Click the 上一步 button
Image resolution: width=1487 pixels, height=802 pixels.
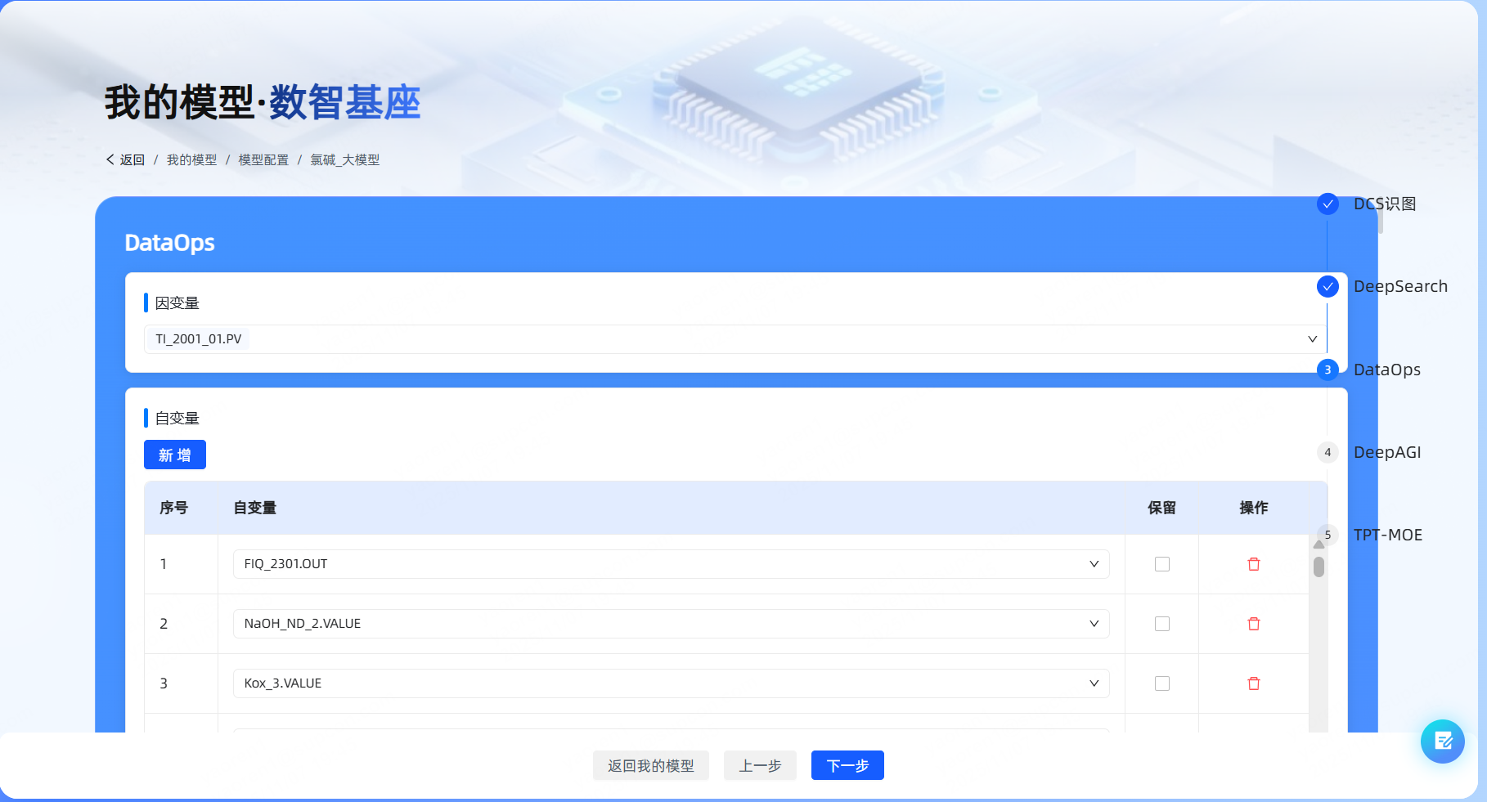click(x=760, y=766)
